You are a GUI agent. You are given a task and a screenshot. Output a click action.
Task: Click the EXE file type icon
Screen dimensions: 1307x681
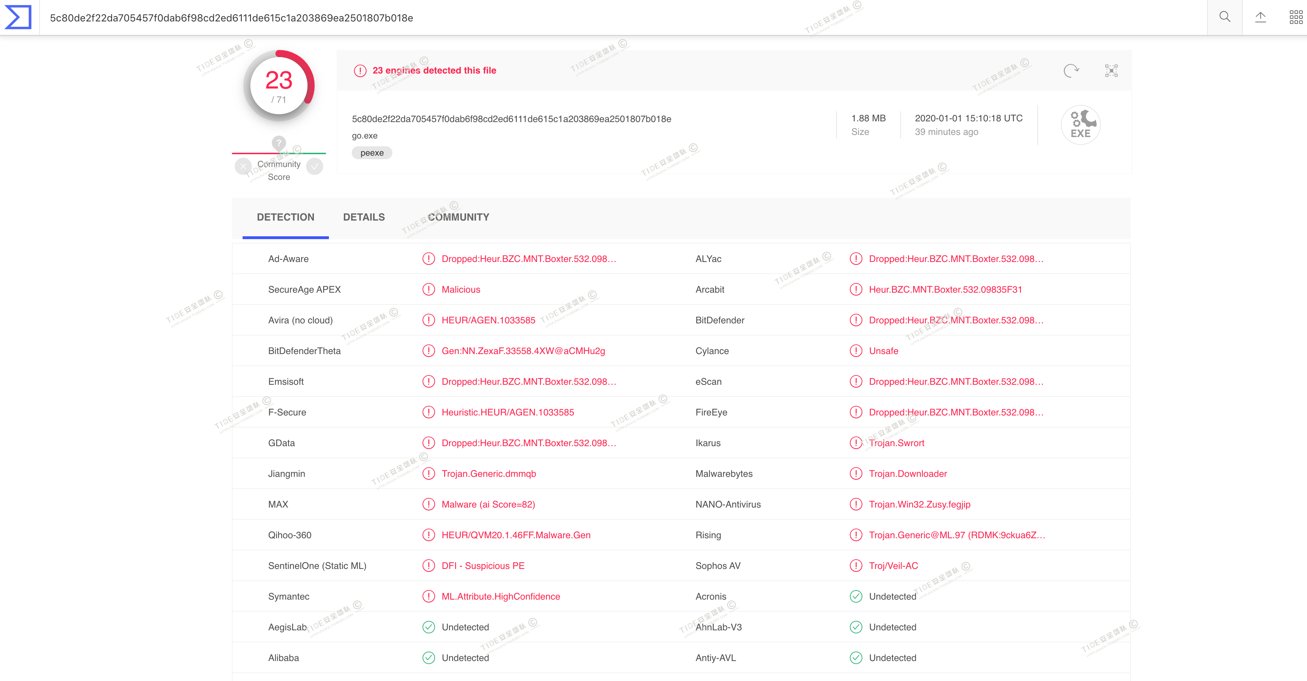pos(1080,125)
